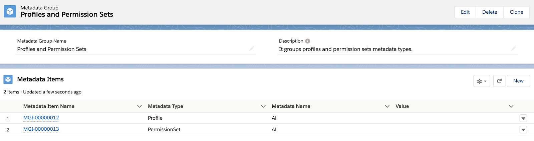Open the list settings gear menu

tap(482, 81)
